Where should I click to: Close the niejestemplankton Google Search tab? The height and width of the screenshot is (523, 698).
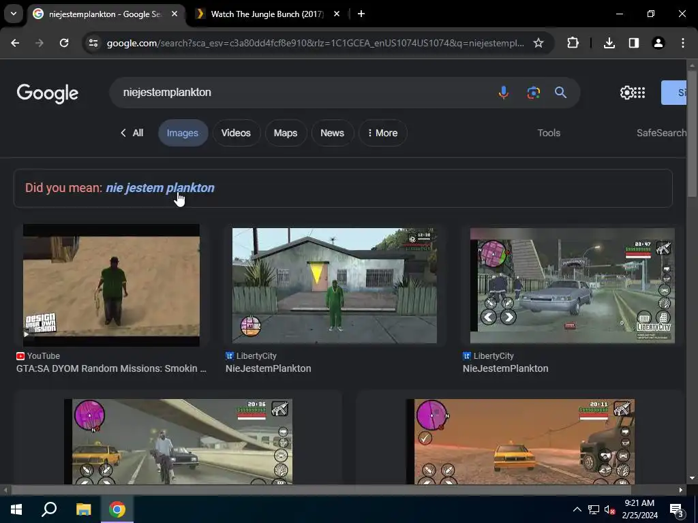[x=174, y=14]
